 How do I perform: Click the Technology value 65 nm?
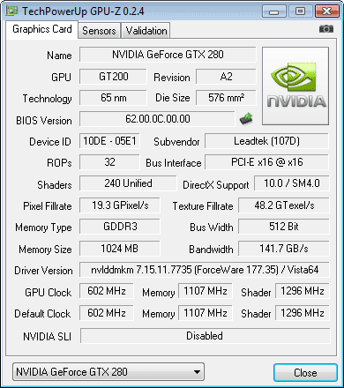pos(113,98)
